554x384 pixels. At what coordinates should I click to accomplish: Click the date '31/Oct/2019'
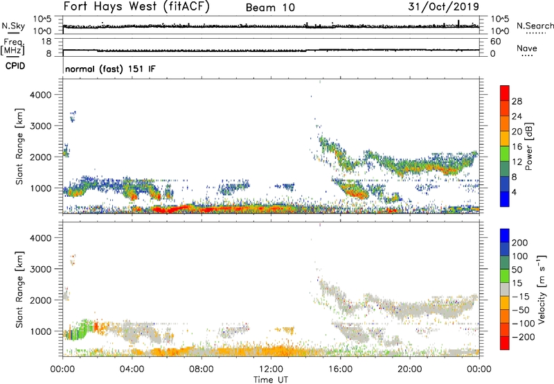point(444,7)
